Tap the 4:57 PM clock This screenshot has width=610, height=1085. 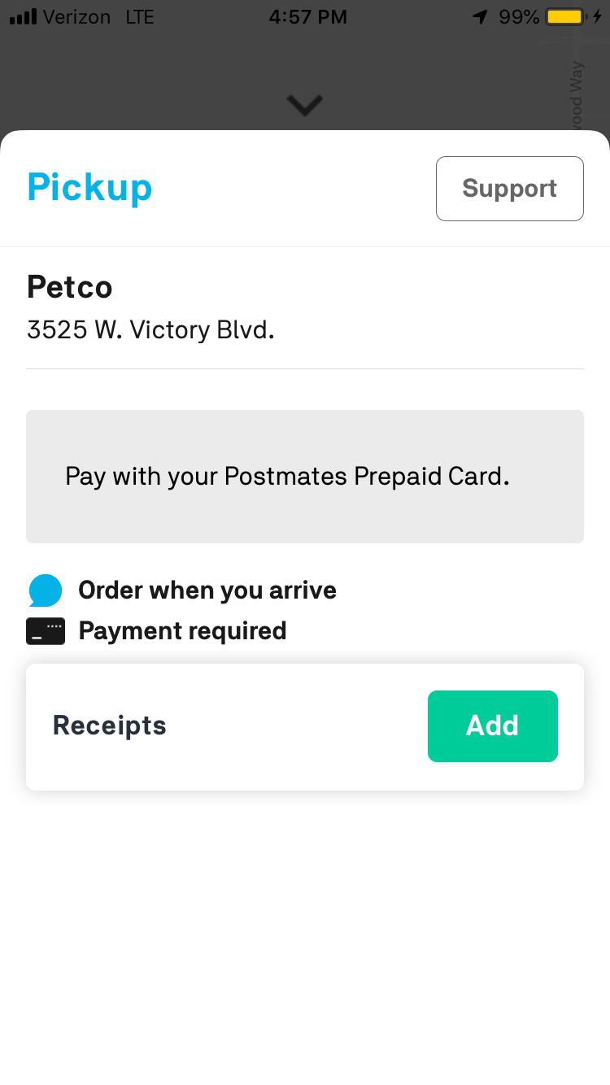[307, 17]
